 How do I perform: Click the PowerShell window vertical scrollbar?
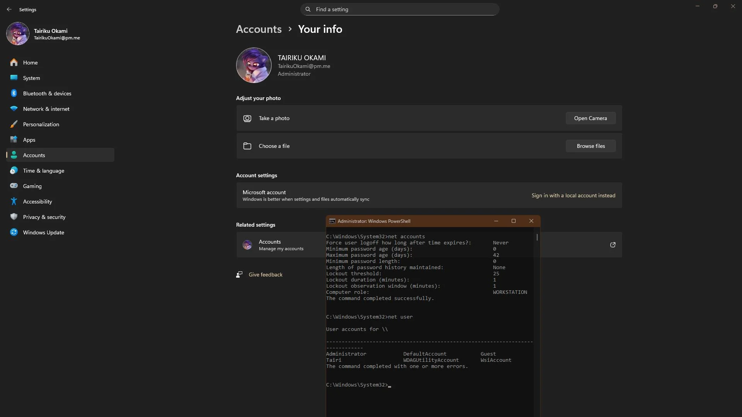click(537, 237)
